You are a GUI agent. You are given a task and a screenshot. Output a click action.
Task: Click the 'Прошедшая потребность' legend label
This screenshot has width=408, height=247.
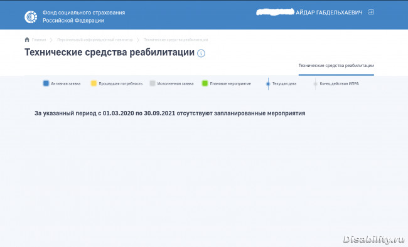[x=121, y=84]
